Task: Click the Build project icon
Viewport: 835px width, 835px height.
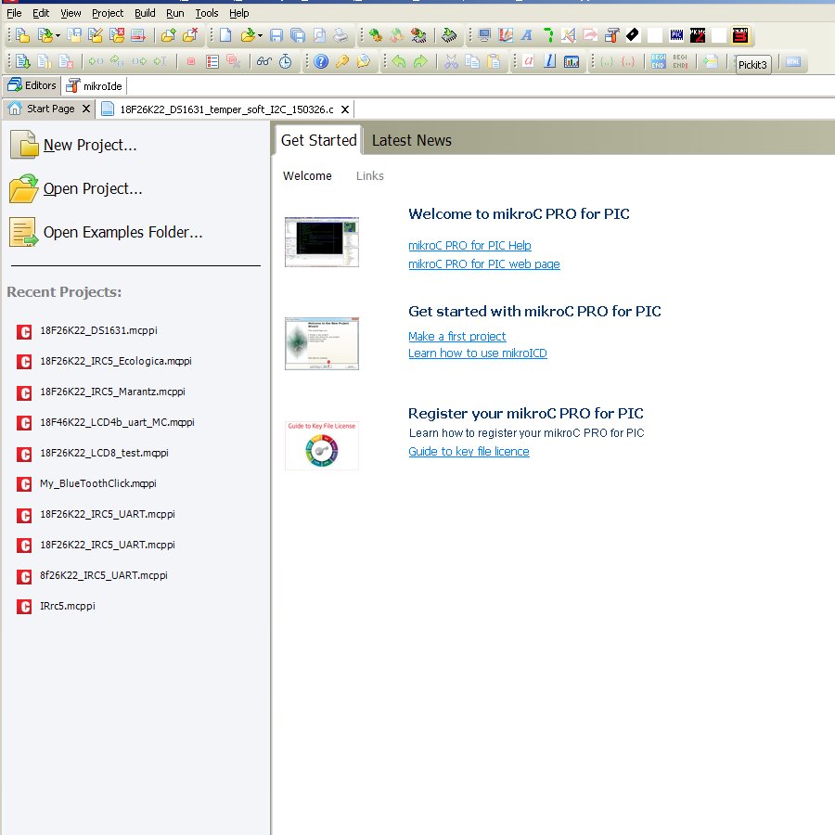Action: coord(376,35)
